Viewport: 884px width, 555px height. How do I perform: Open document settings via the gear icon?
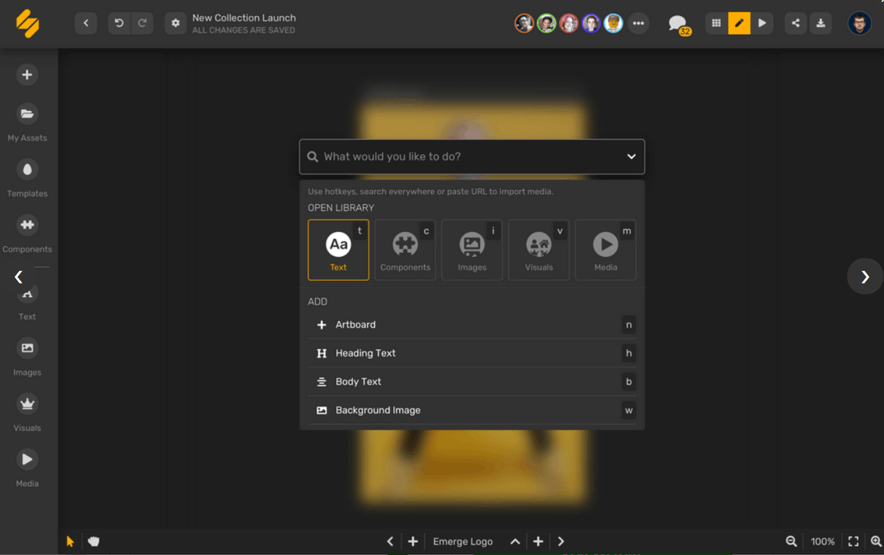(175, 23)
